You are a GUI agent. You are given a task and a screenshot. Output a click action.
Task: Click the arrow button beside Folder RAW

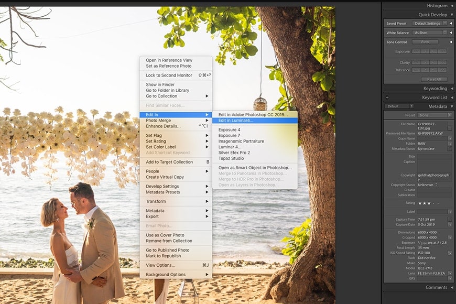[x=450, y=144]
